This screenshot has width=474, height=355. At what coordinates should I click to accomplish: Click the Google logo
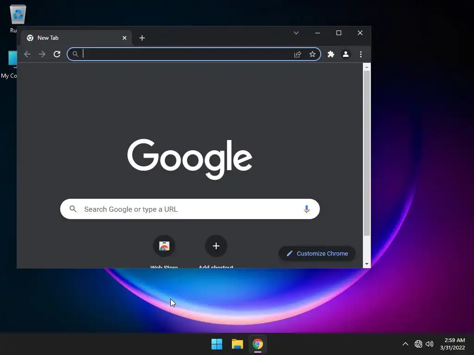190,159
